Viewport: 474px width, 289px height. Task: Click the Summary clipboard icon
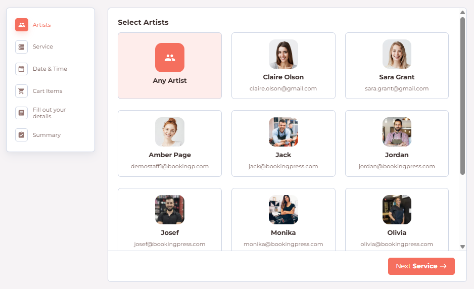coord(21,135)
